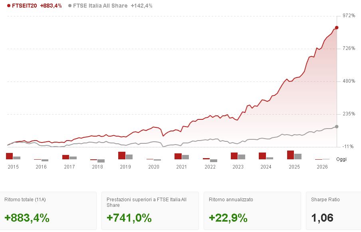Select the gray yearly return bar for 2019
The image size is (361, 232).
[x=129, y=157]
